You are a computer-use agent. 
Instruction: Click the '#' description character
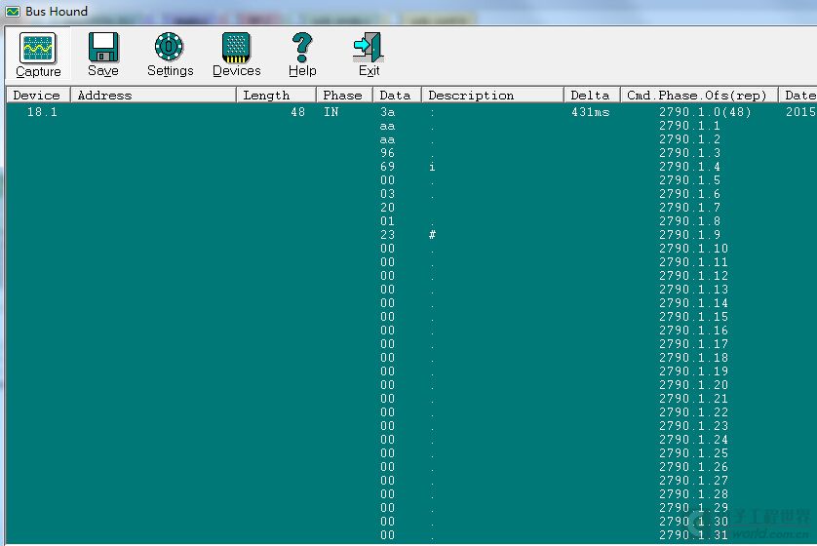[432, 235]
